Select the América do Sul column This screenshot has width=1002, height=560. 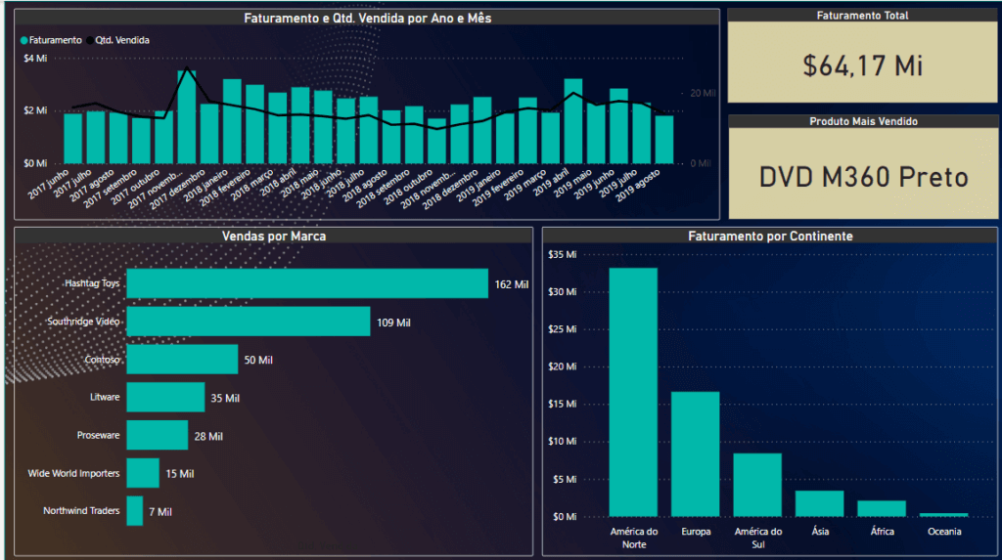(x=757, y=485)
